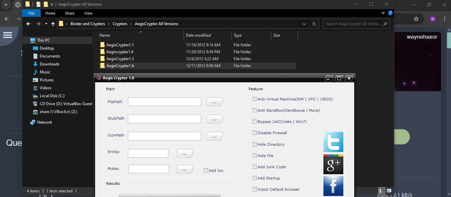Click the circular site icon in Chrome's tab strip
The height and width of the screenshot is (197, 451).
coord(18,5)
